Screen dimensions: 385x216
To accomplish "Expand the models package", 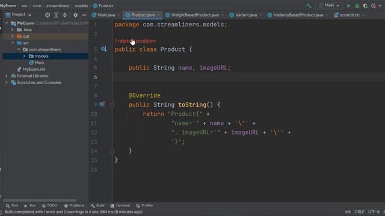I will (24, 56).
